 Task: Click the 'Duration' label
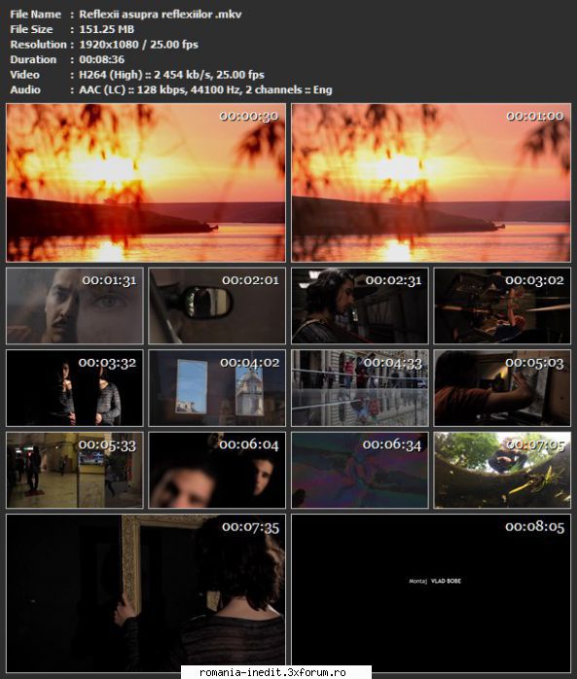[33, 59]
